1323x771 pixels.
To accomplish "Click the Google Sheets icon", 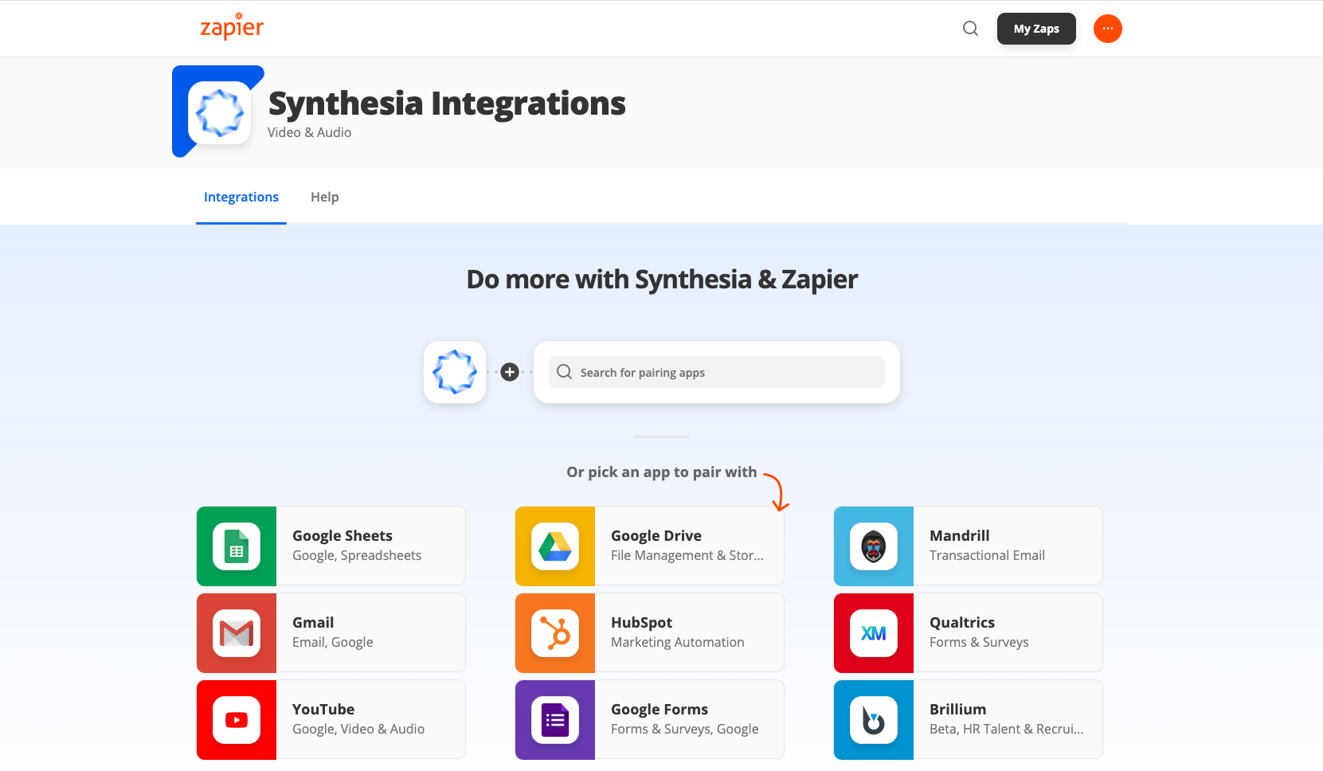I will click(237, 546).
